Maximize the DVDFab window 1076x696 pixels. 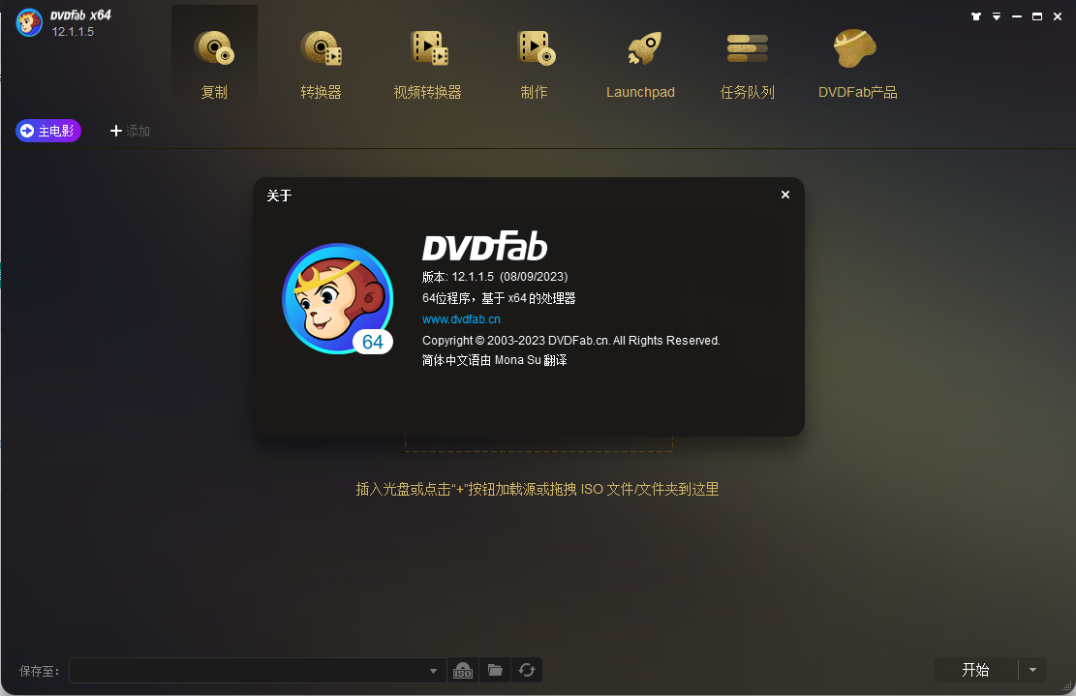1037,16
